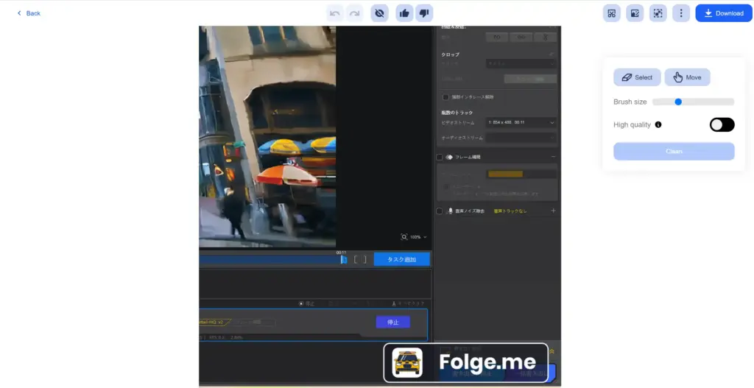The image size is (754, 388).
Task: Adjust the Brush size slider
Action: coord(678,102)
